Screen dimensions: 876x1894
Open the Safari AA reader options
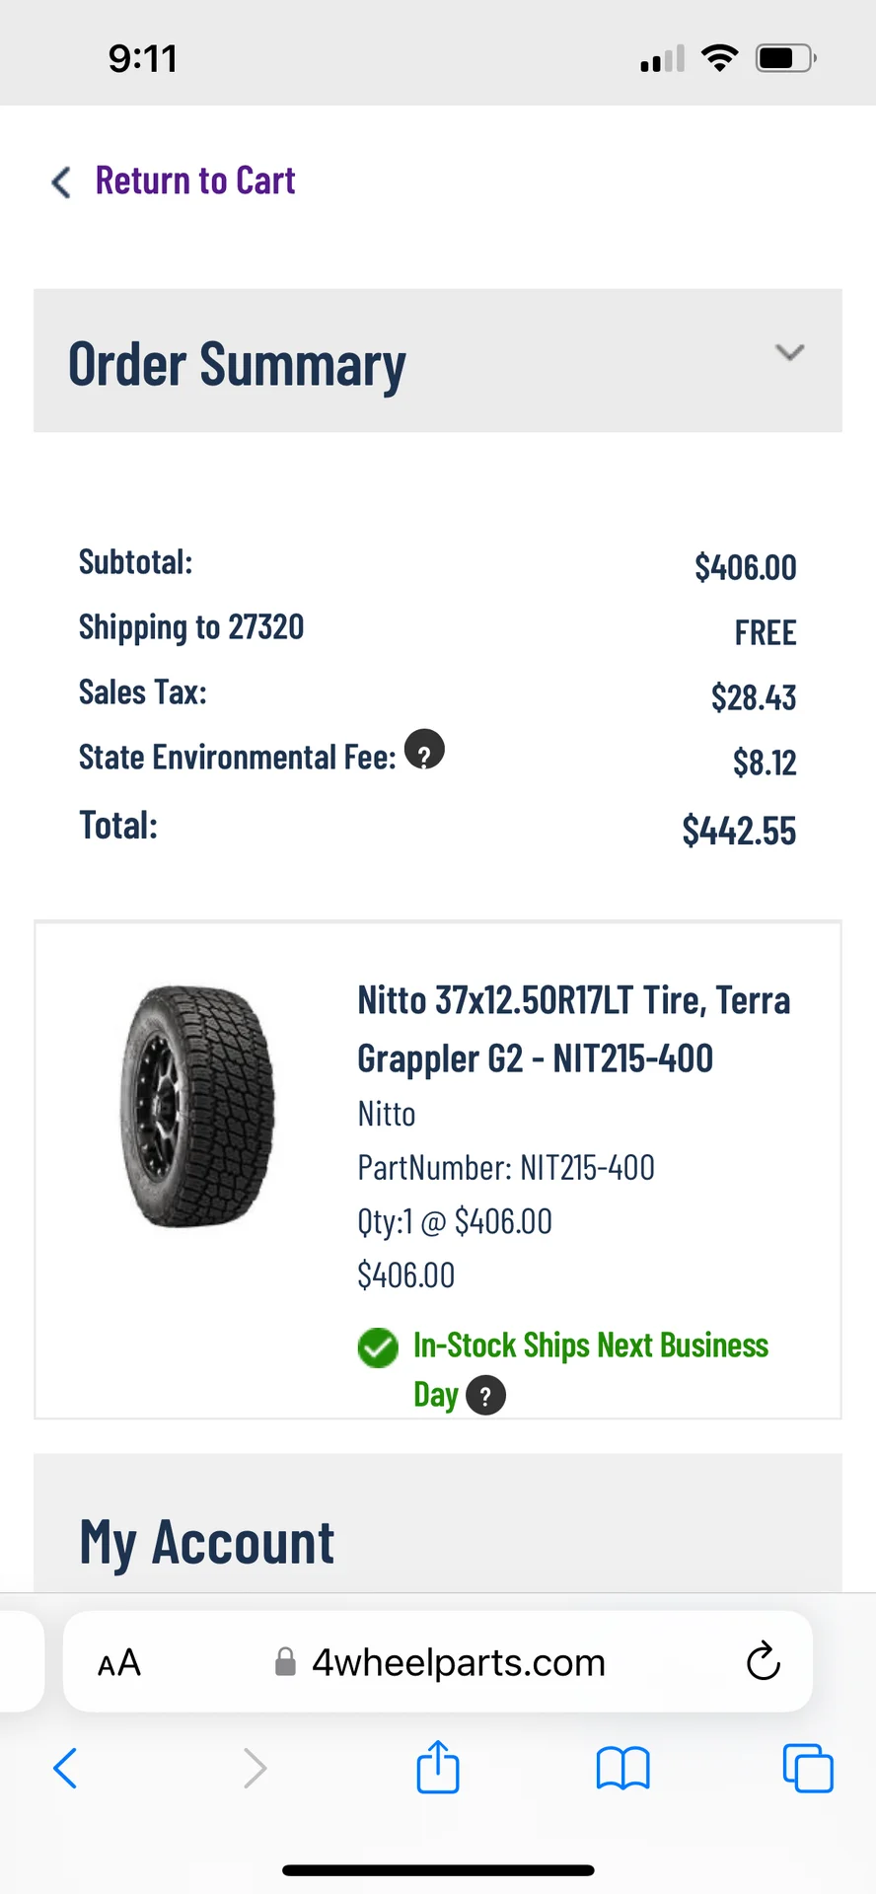(x=119, y=1663)
